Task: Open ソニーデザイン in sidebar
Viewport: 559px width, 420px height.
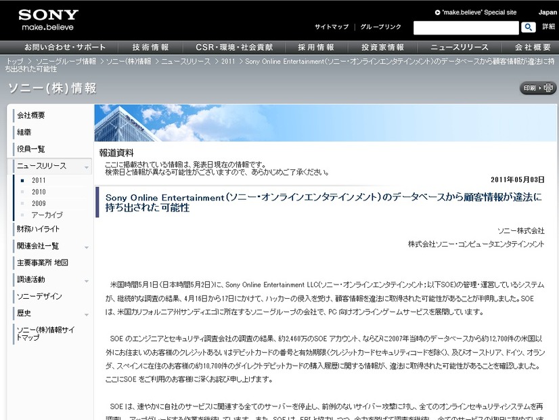Action: (39, 296)
